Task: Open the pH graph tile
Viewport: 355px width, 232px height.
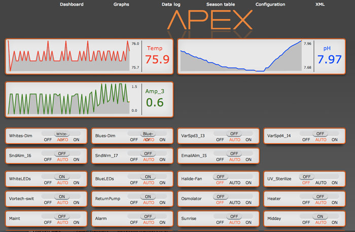Action: 261,56
